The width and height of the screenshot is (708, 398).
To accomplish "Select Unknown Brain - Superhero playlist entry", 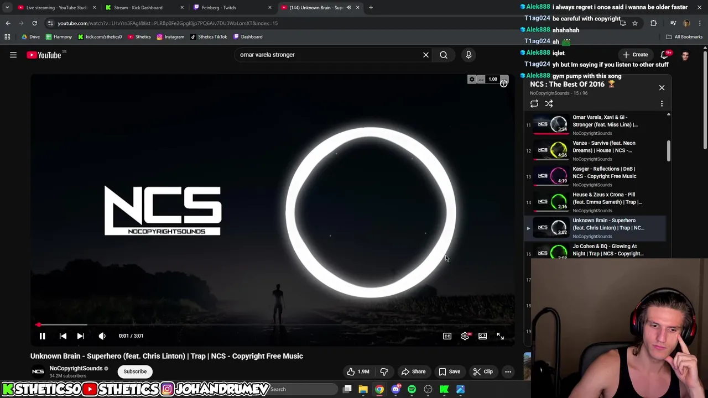I will 596,228.
